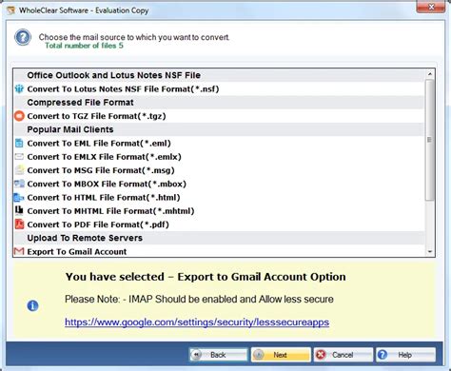451x371 pixels.
Task: Click the scrollbar down arrow
Action: (x=430, y=252)
